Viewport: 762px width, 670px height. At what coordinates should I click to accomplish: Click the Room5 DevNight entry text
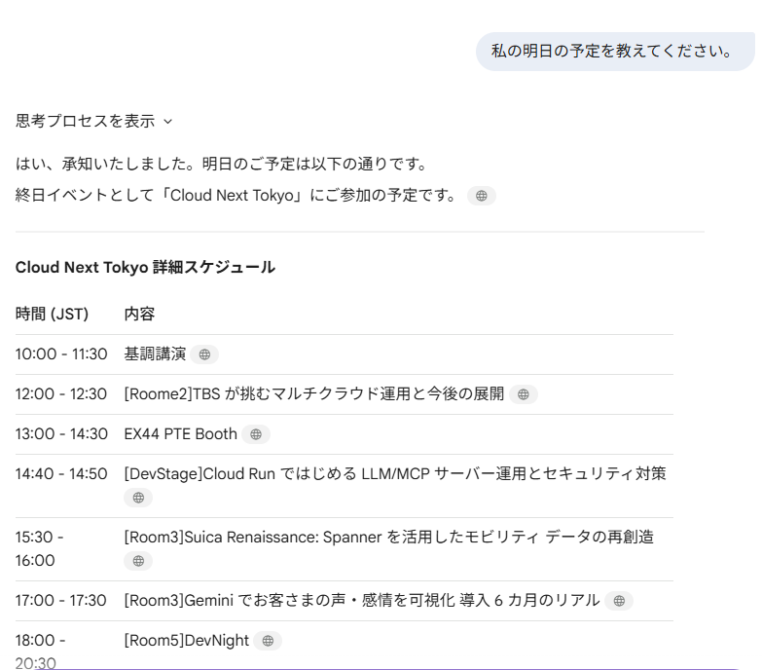(x=187, y=641)
